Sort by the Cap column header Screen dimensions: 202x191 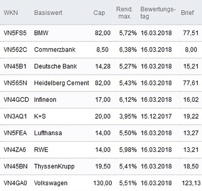pyautogui.click(x=99, y=13)
